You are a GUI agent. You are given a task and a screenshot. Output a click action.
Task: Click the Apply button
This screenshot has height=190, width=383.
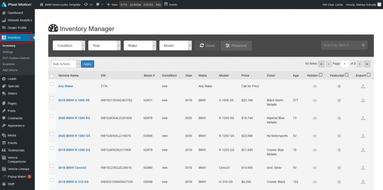[x=88, y=64]
